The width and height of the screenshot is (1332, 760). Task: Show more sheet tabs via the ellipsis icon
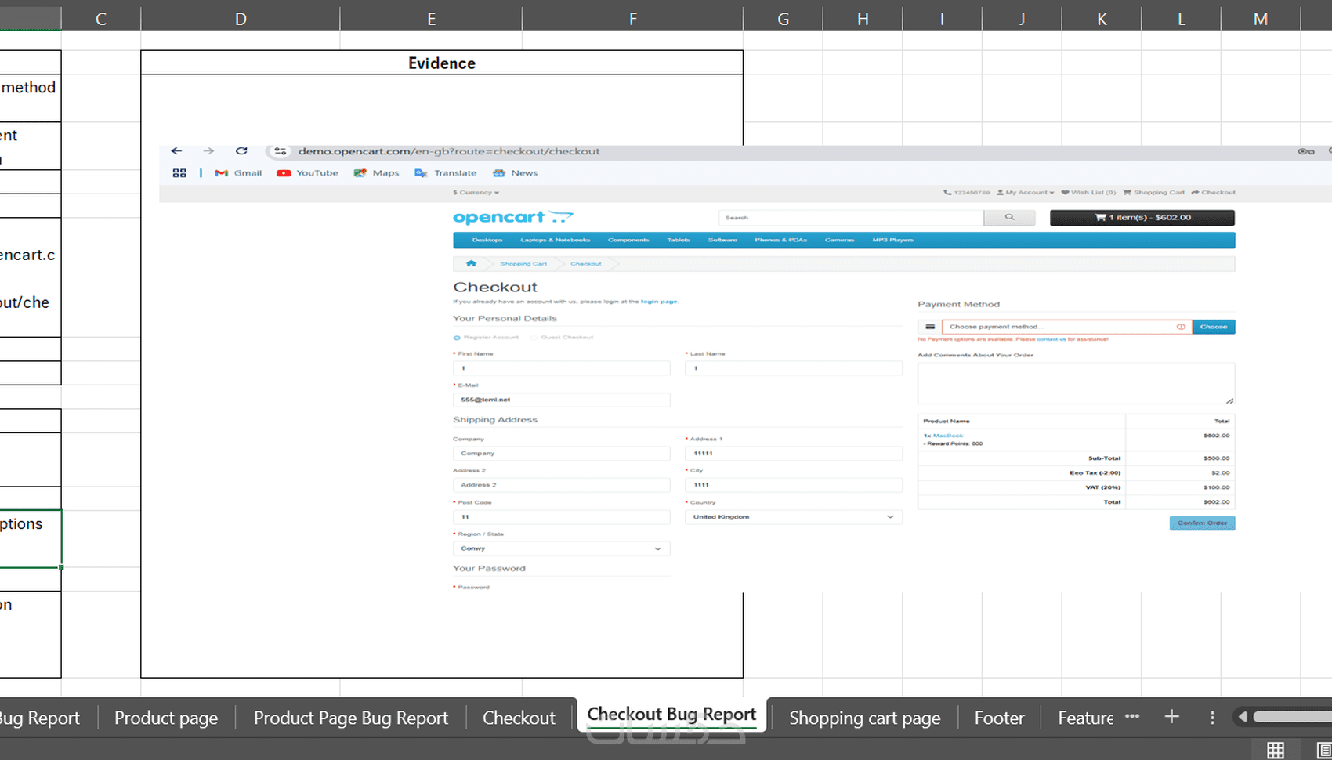1132,717
